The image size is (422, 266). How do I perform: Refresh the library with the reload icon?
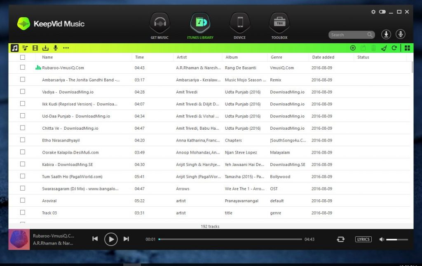pyautogui.click(x=394, y=48)
